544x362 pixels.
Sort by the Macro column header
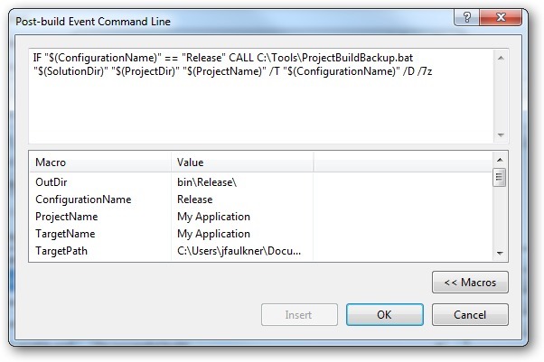click(x=99, y=162)
